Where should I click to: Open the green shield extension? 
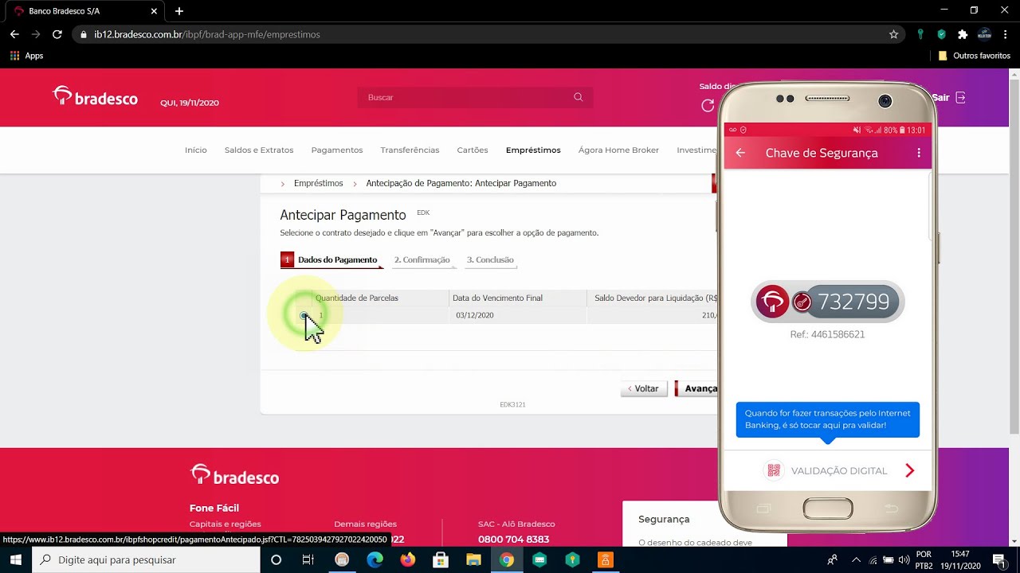pos(941,34)
